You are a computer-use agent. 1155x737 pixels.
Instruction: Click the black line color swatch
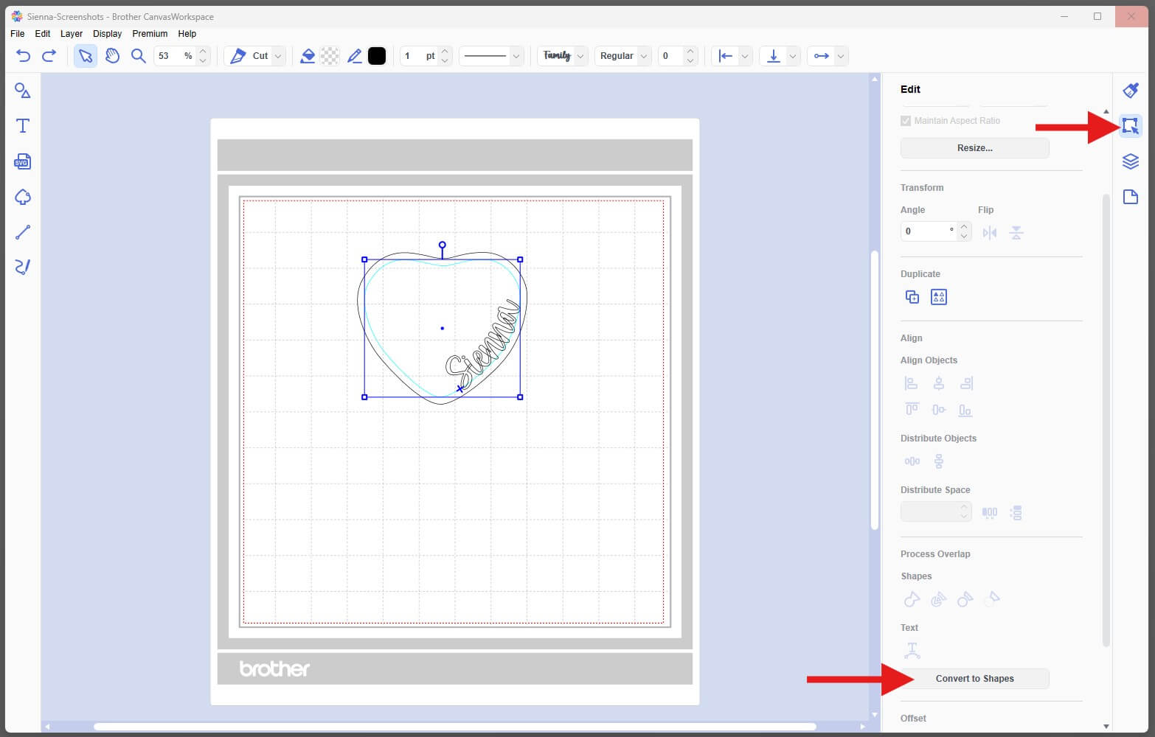tap(377, 56)
